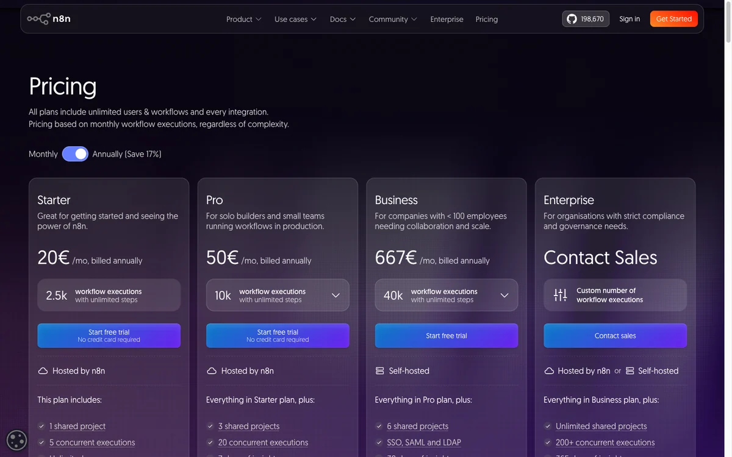The width and height of the screenshot is (732, 457).
Task: Open the Product menu dropdown
Action: [x=243, y=19]
